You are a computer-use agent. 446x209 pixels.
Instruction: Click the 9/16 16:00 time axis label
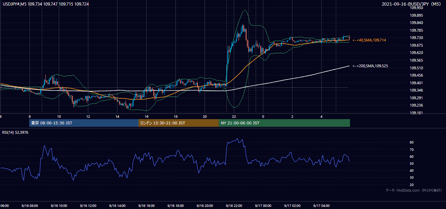147,206
